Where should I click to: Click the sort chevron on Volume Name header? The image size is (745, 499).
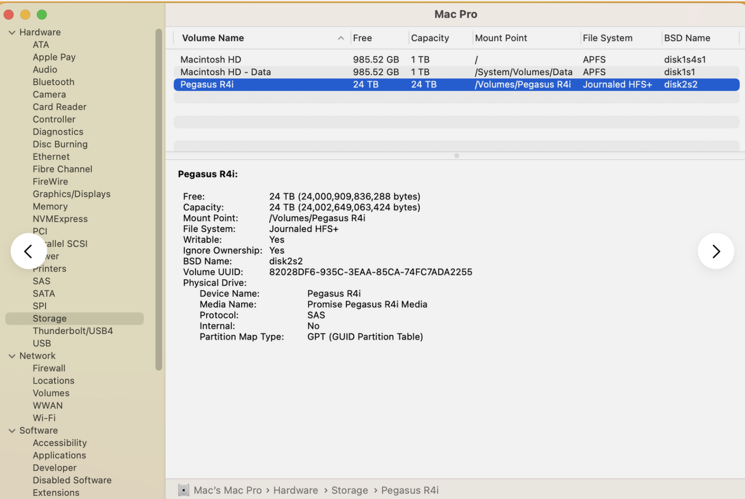click(341, 38)
